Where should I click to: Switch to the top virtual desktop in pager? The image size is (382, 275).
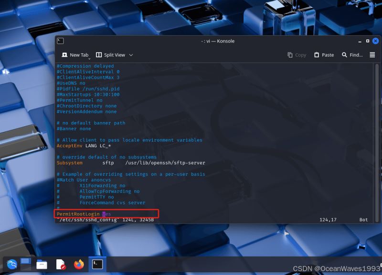point(25,261)
